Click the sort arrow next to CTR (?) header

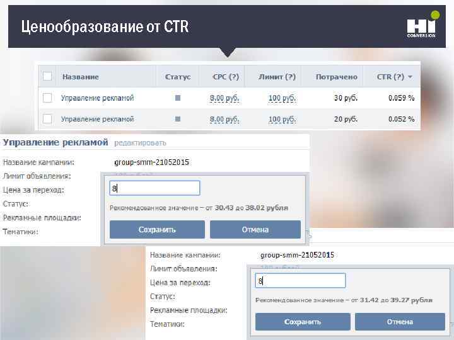point(410,77)
